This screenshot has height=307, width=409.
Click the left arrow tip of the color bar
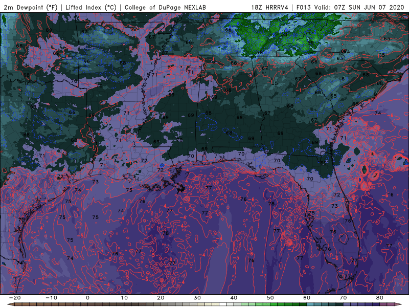[10, 304]
